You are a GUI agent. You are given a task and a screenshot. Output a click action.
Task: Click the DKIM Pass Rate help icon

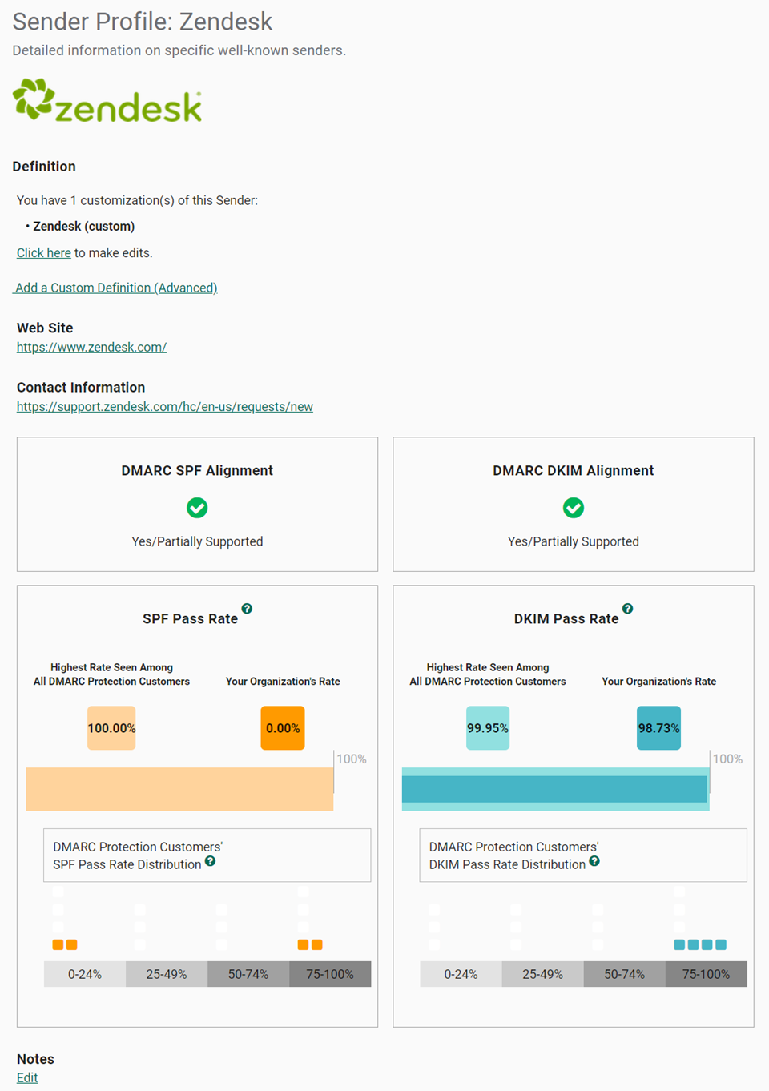click(x=627, y=609)
